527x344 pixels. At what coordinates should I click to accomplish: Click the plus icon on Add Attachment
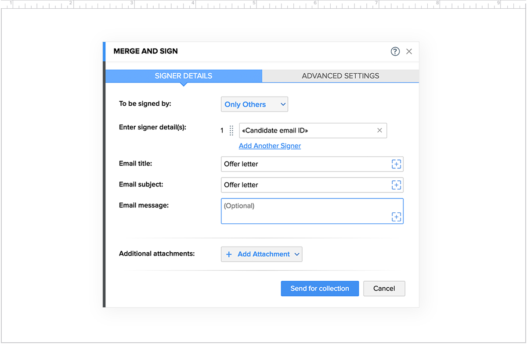coord(229,254)
